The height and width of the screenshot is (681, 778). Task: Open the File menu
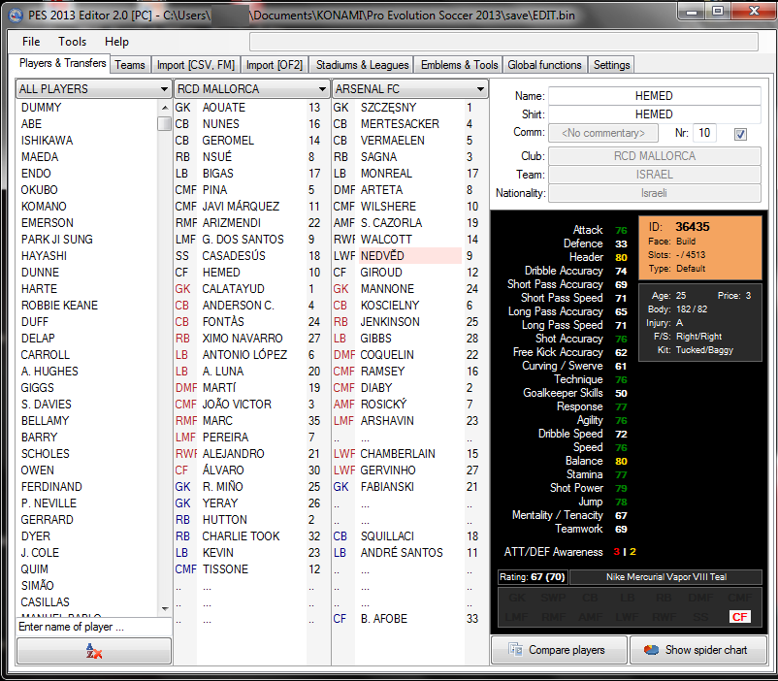click(31, 42)
